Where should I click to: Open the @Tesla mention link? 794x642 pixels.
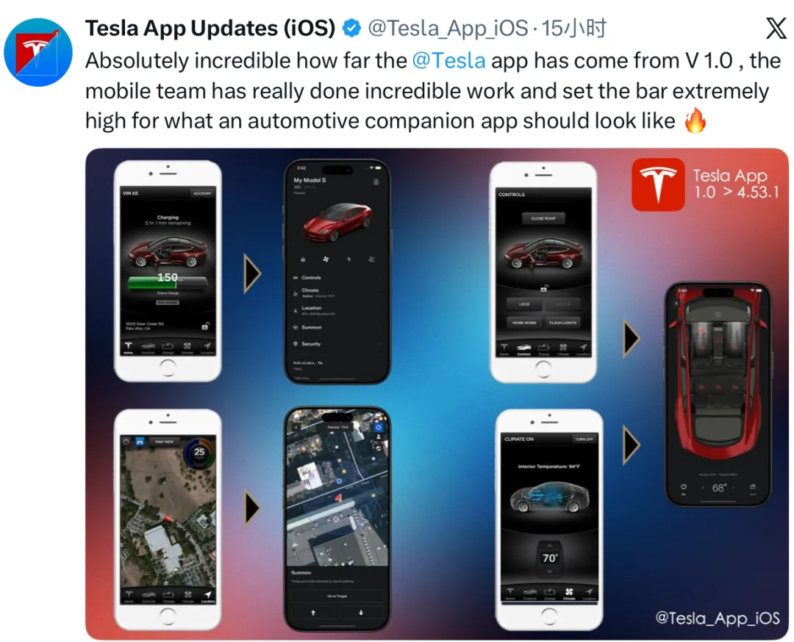tap(448, 61)
